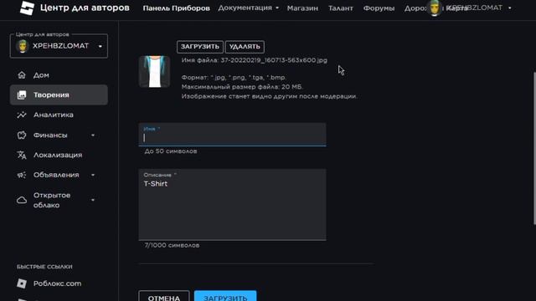This screenshot has width=536, height=301.
Task: Select Дом in the sidebar
Action: pyautogui.click(x=59, y=75)
